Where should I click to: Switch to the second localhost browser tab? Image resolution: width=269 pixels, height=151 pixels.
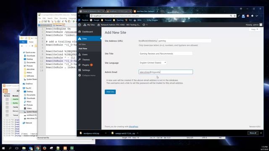pos(119,11)
